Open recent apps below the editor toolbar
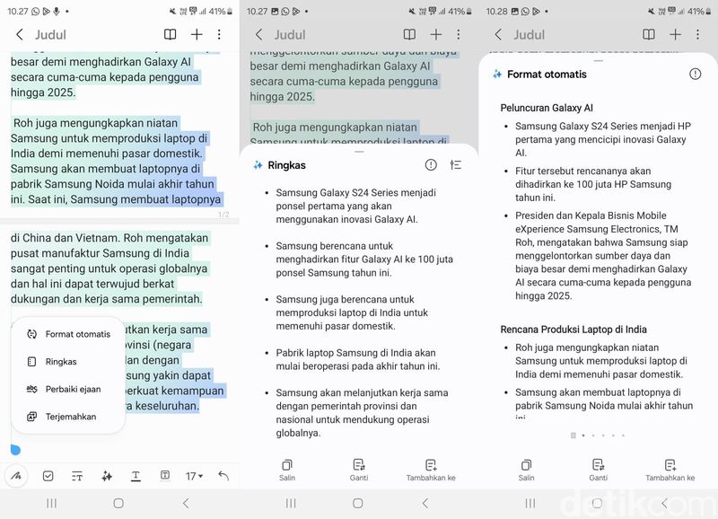The image size is (718, 519). point(52,504)
